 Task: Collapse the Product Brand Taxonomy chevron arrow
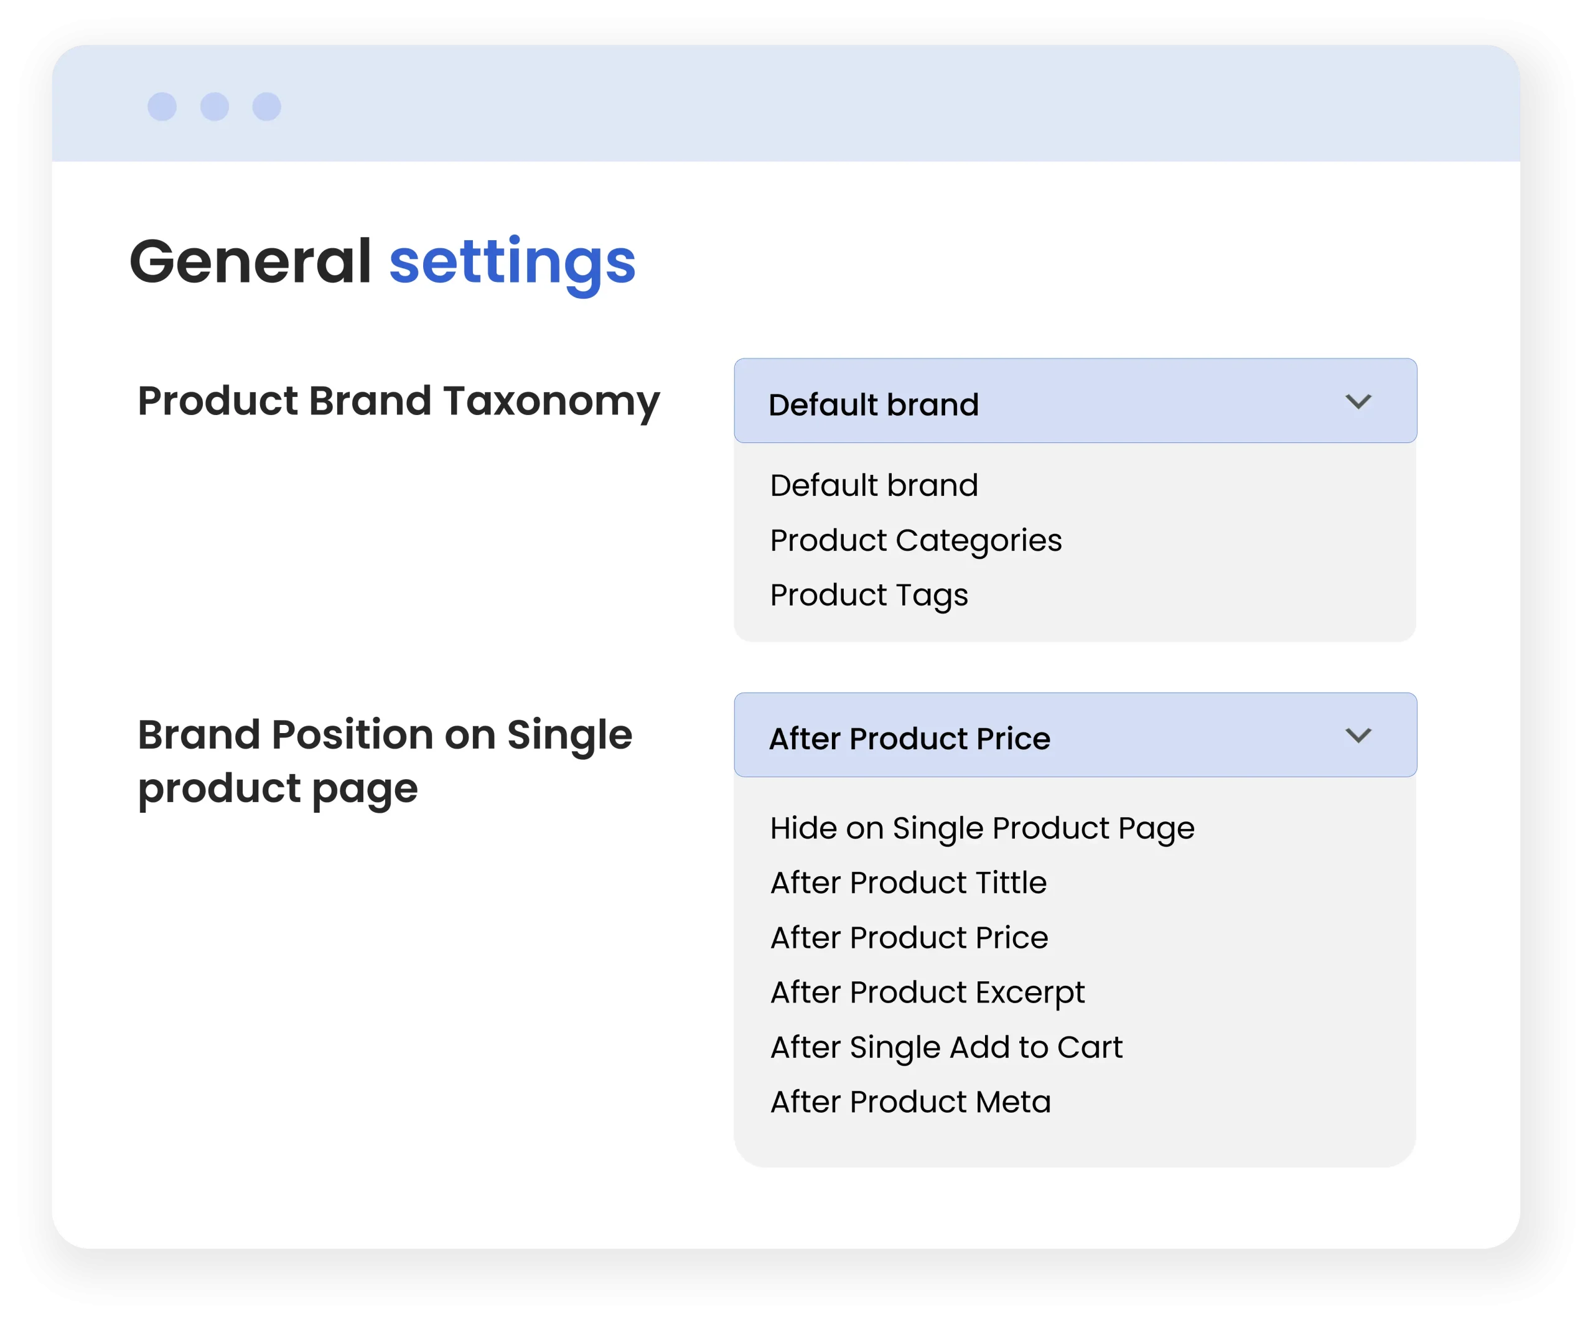(1358, 401)
